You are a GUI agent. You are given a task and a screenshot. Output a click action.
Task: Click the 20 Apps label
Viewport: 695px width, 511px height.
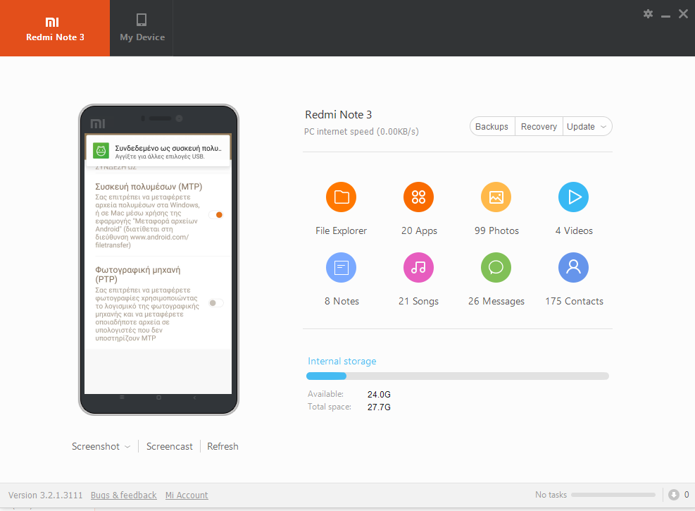coord(419,230)
